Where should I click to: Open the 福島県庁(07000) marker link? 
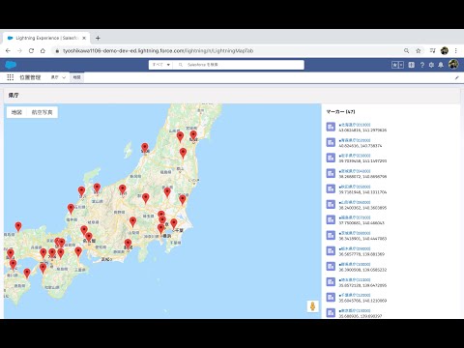(355, 217)
